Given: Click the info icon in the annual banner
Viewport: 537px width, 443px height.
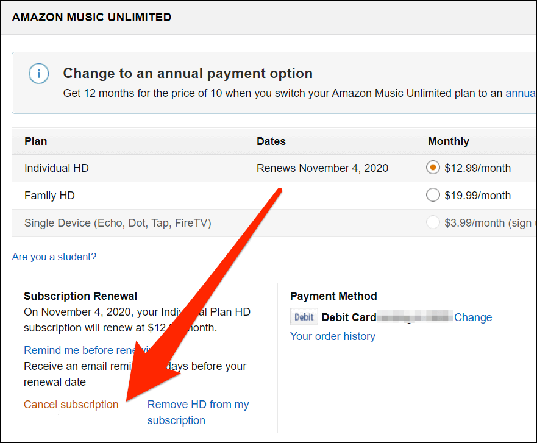Looking at the screenshot, I should (38, 74).
